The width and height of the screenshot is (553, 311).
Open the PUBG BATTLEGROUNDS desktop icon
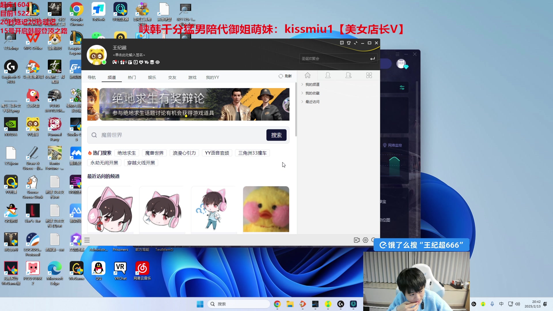pyautogui.click(x=55, y=101)
